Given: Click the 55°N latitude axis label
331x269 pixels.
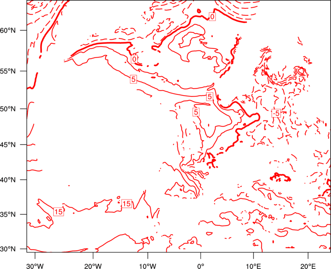Looking at the screenshot, I should point(8,71).
